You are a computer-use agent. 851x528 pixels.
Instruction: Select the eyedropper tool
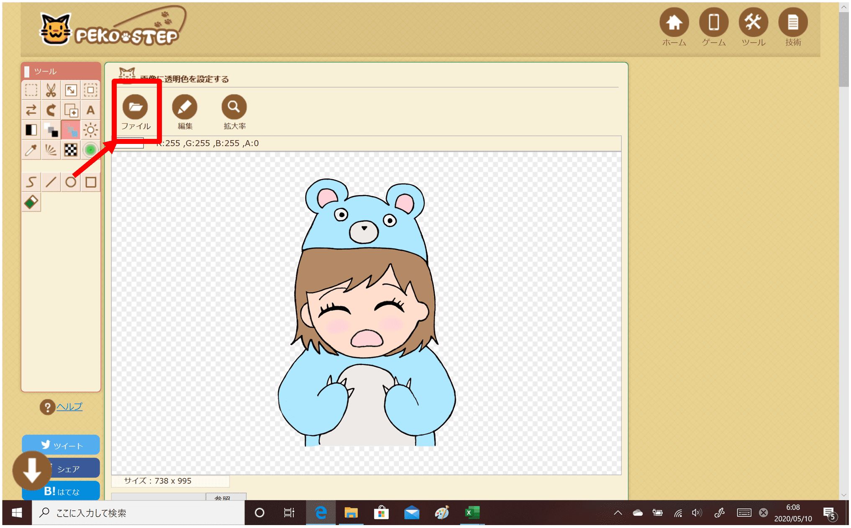[31, 150]
